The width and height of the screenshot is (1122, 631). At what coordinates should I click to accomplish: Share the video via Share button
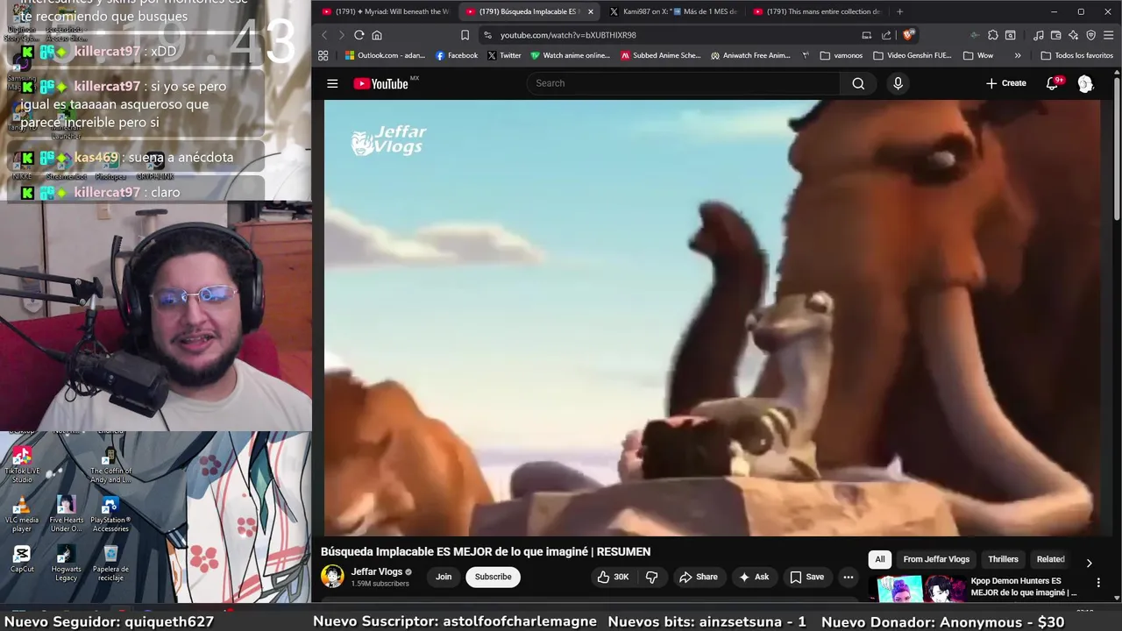pos(699,577)
